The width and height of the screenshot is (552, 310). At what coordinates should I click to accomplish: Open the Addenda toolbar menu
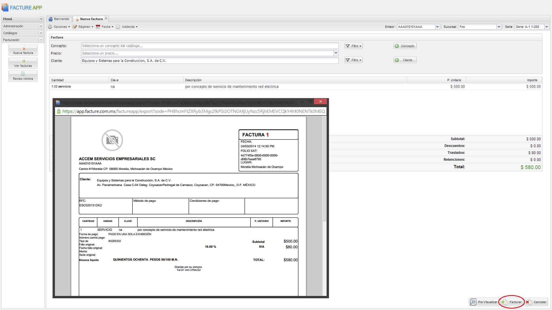coord(127,27)
